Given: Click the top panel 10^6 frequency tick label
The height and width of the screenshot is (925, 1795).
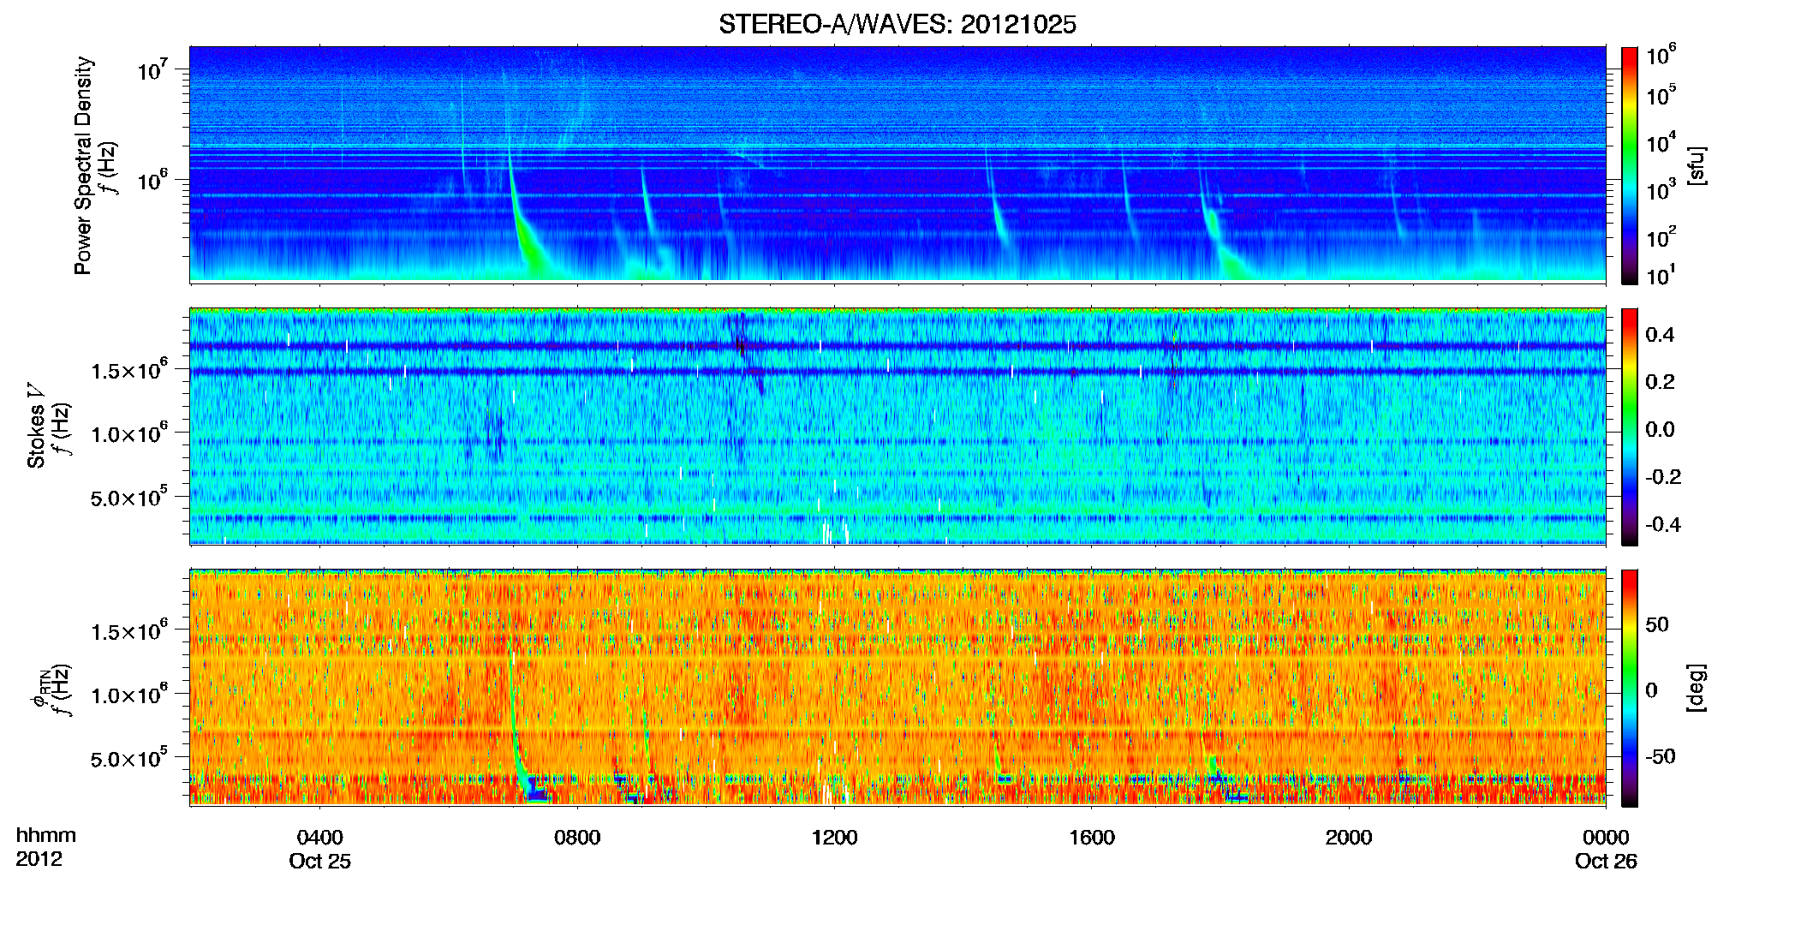Looking at the screenshot, I should 154,180.
